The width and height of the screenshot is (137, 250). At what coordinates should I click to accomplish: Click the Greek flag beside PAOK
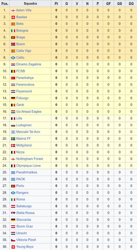[13, 180]
